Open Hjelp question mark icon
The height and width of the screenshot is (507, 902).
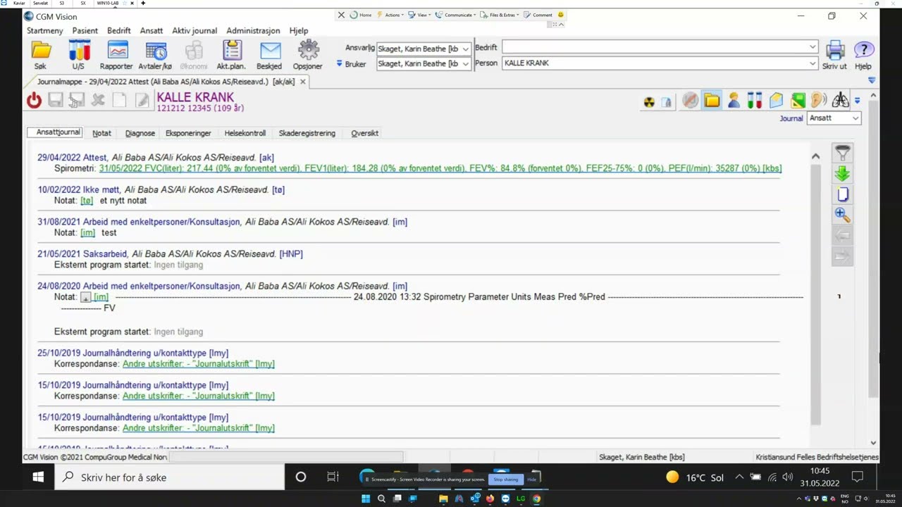[863, 55]
